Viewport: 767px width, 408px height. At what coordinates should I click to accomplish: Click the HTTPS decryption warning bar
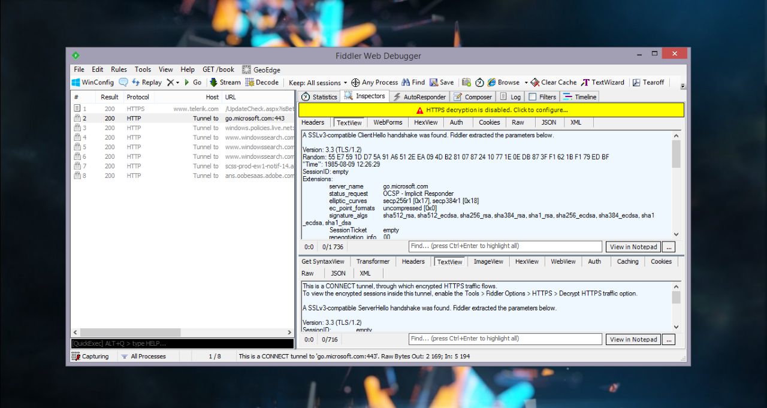click(491, 110)
